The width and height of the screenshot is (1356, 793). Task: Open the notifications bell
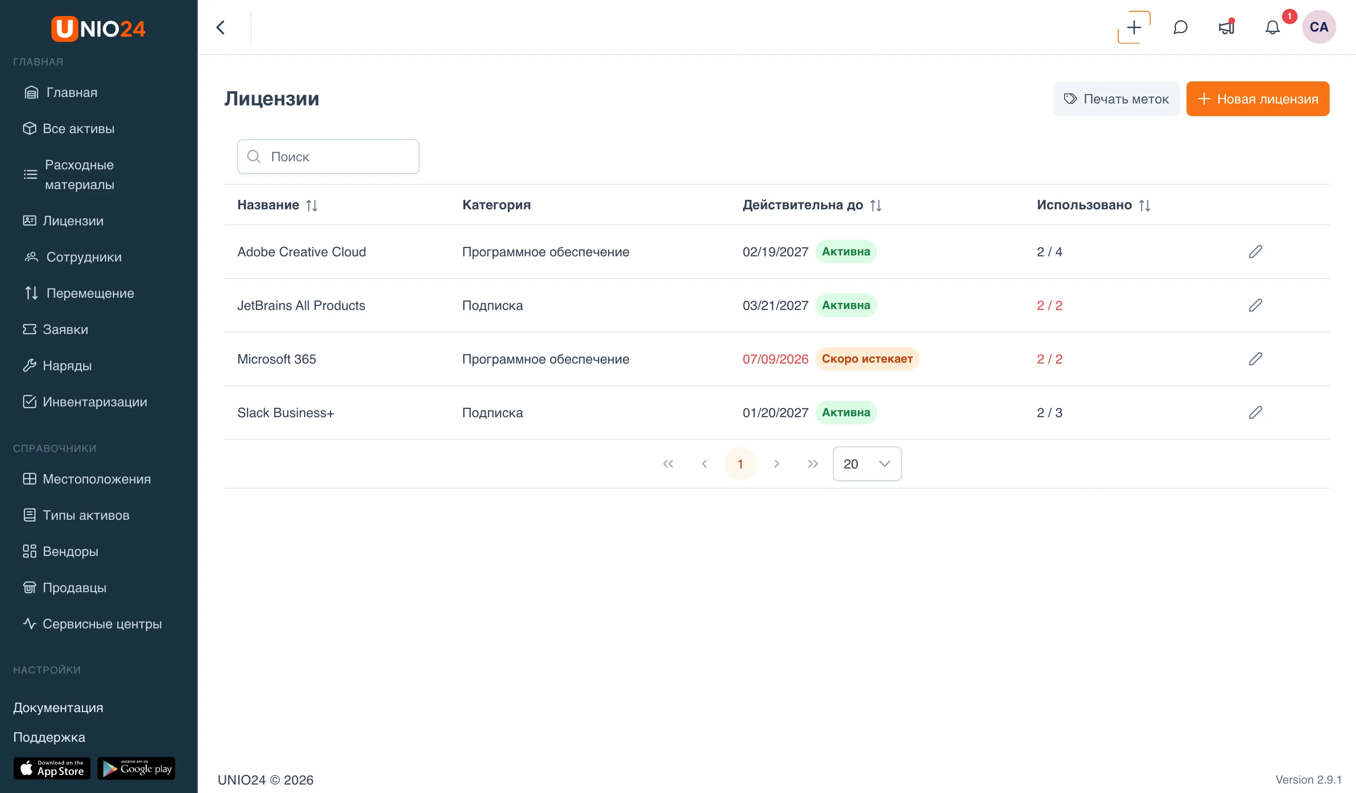(1272, 27)
